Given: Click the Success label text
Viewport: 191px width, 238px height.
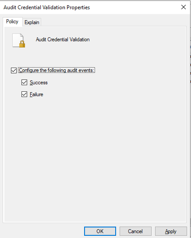Looking at the screenshot, I should pos(39,83).
